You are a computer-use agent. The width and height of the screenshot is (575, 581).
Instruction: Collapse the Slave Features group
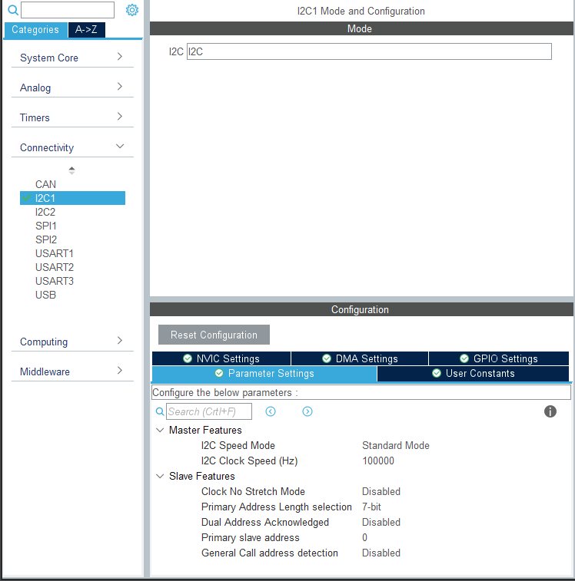click(160, 476)
